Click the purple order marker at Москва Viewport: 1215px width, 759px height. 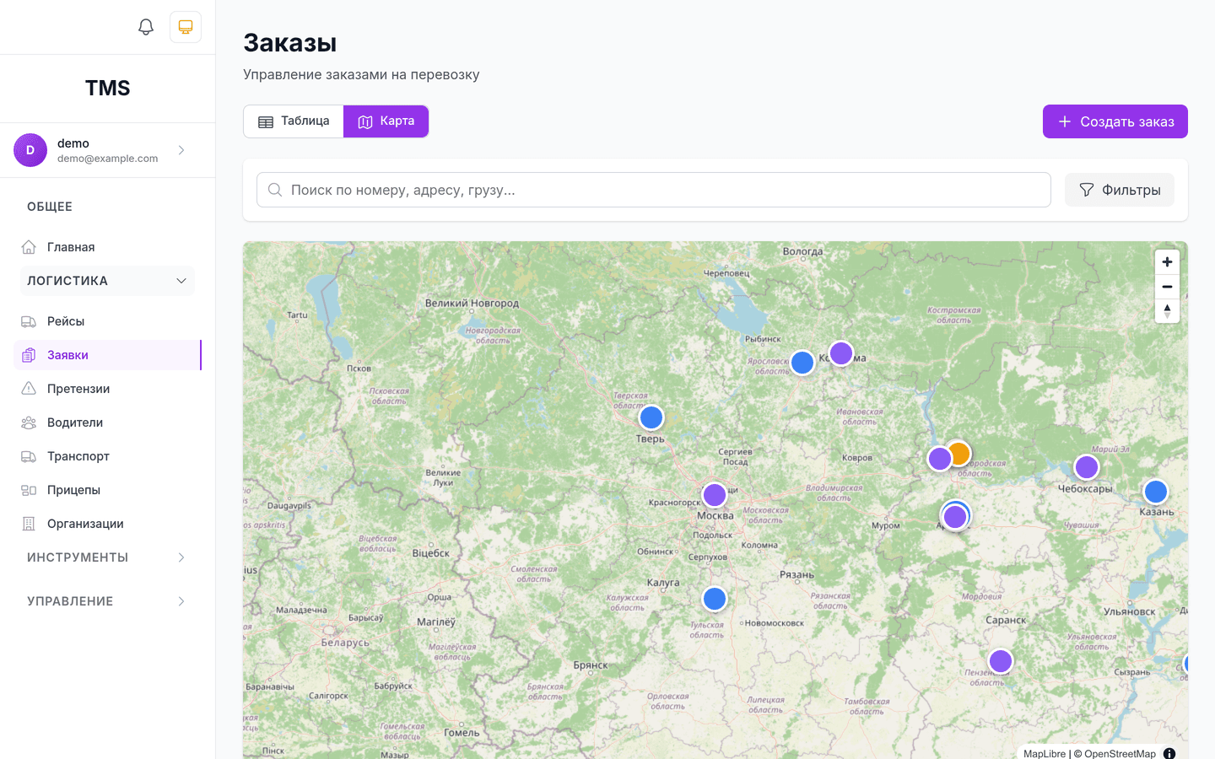[715, 494]
